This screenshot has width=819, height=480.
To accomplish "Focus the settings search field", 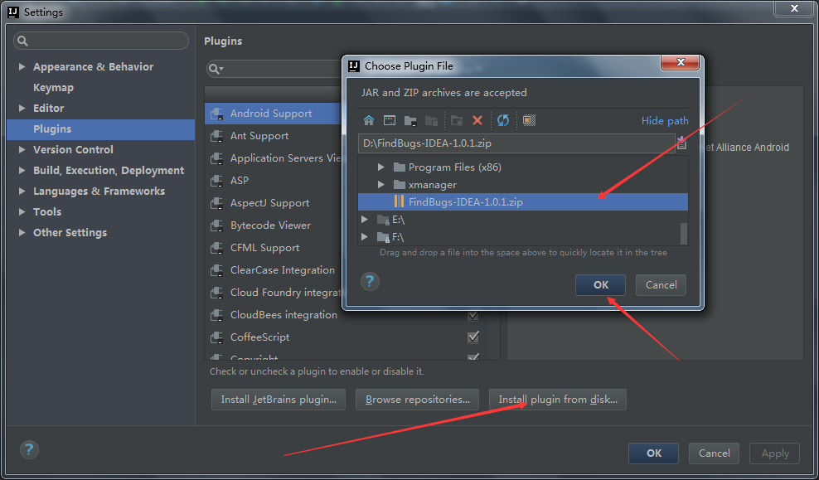I will click(101, 41).
